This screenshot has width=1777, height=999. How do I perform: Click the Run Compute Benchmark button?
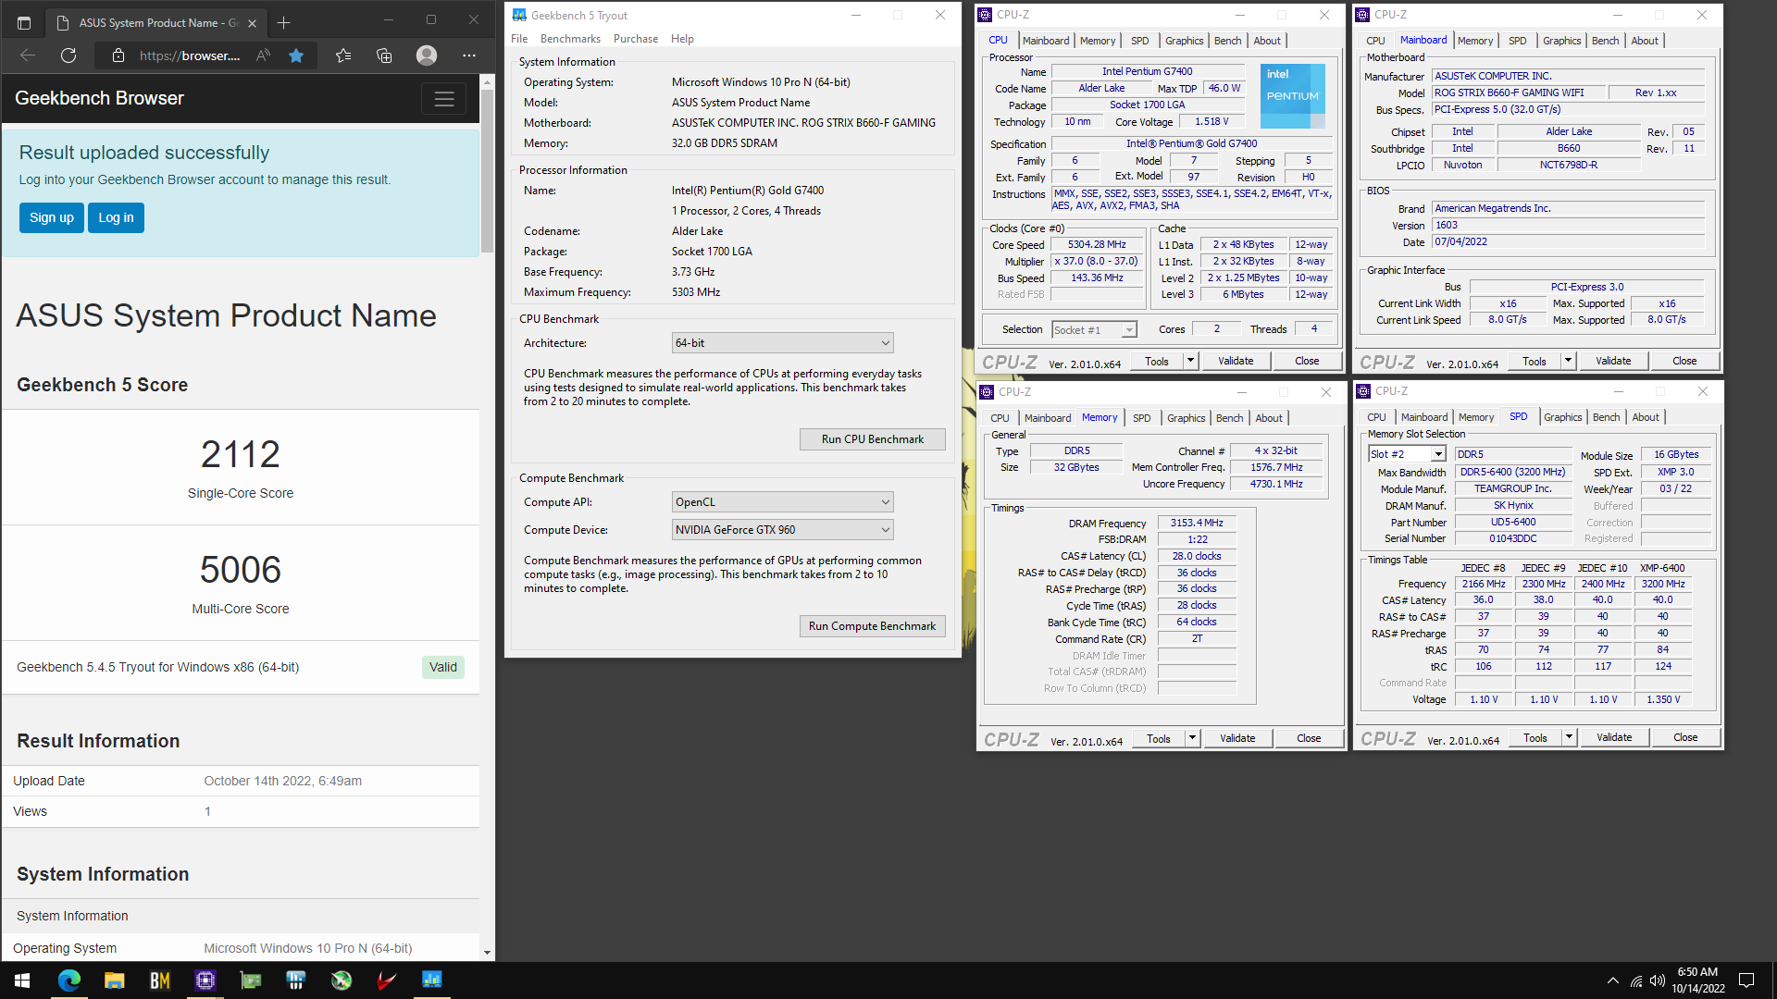point(872,626)
